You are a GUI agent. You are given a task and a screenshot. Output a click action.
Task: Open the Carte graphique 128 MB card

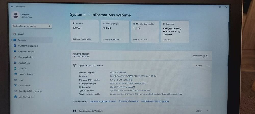tap(115, 31)
